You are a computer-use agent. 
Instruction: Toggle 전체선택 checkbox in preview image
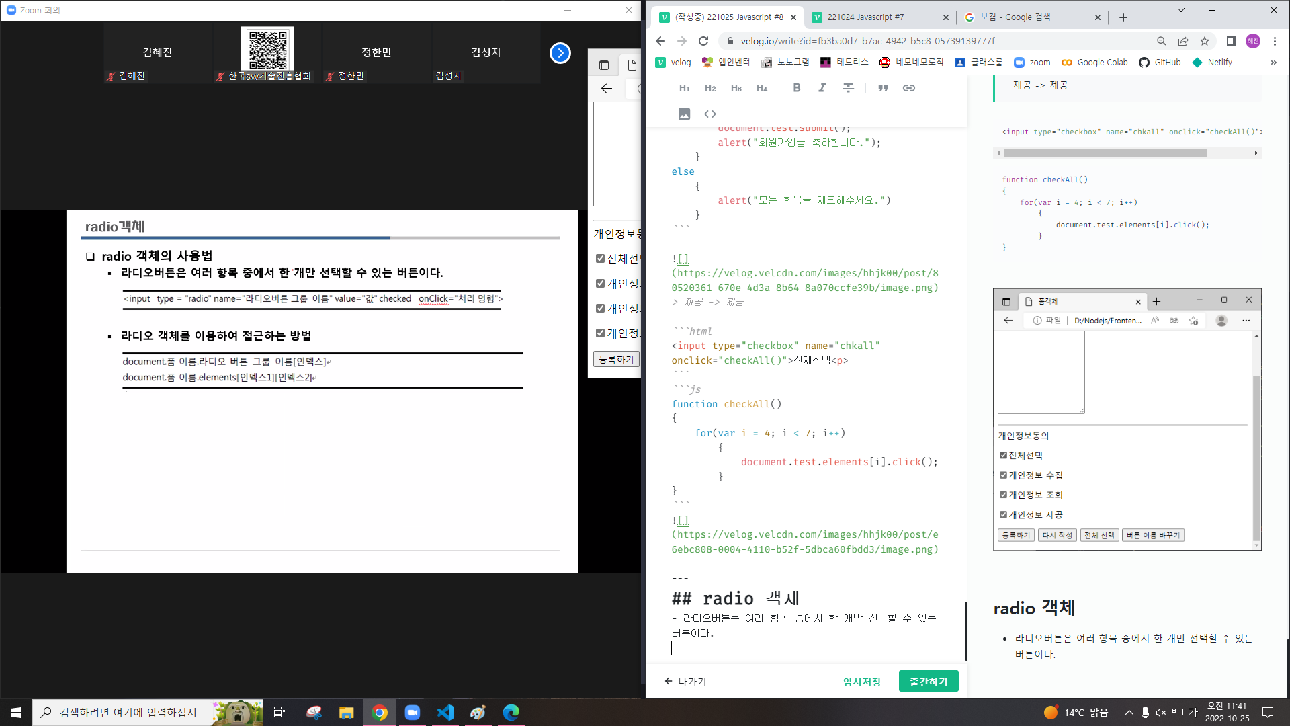point(1003,456)
